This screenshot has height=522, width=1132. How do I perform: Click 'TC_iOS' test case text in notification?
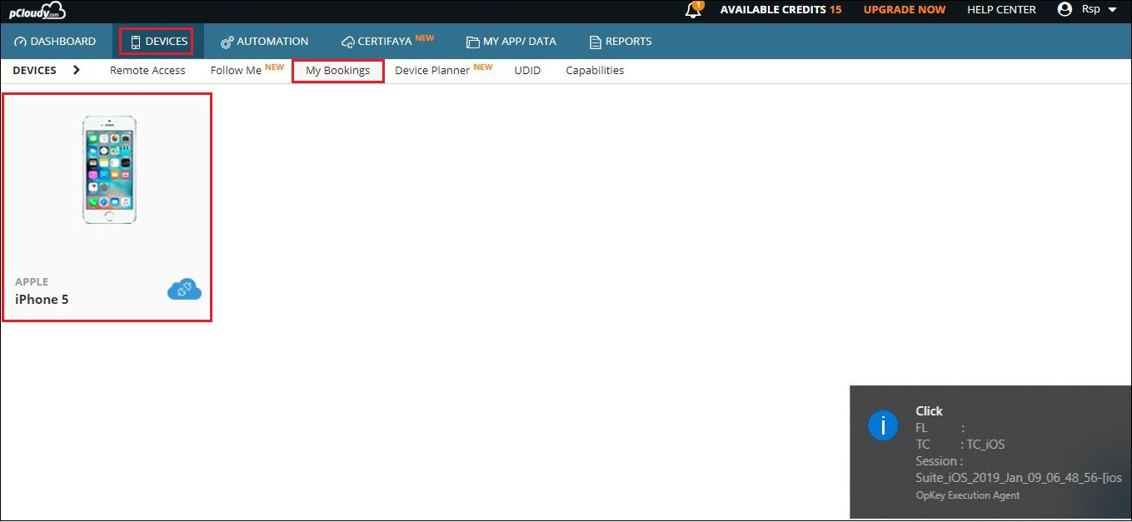tap(985, 445)
